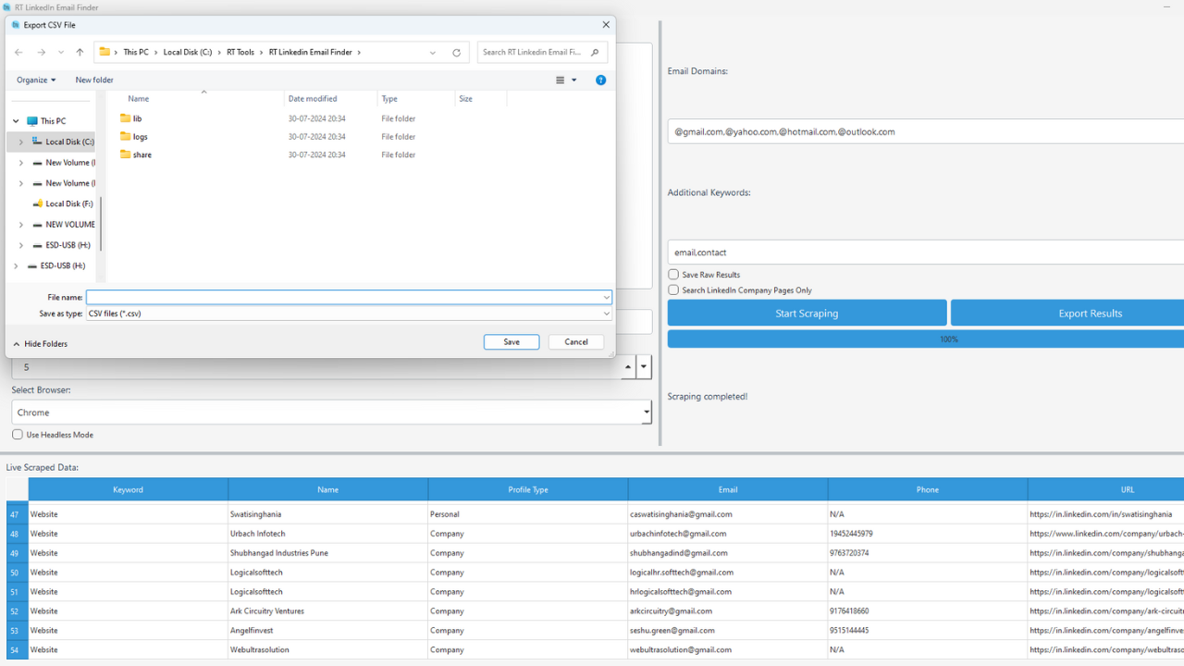Click the Save button
Screen dimensions: 1184x666
[511, 341]
